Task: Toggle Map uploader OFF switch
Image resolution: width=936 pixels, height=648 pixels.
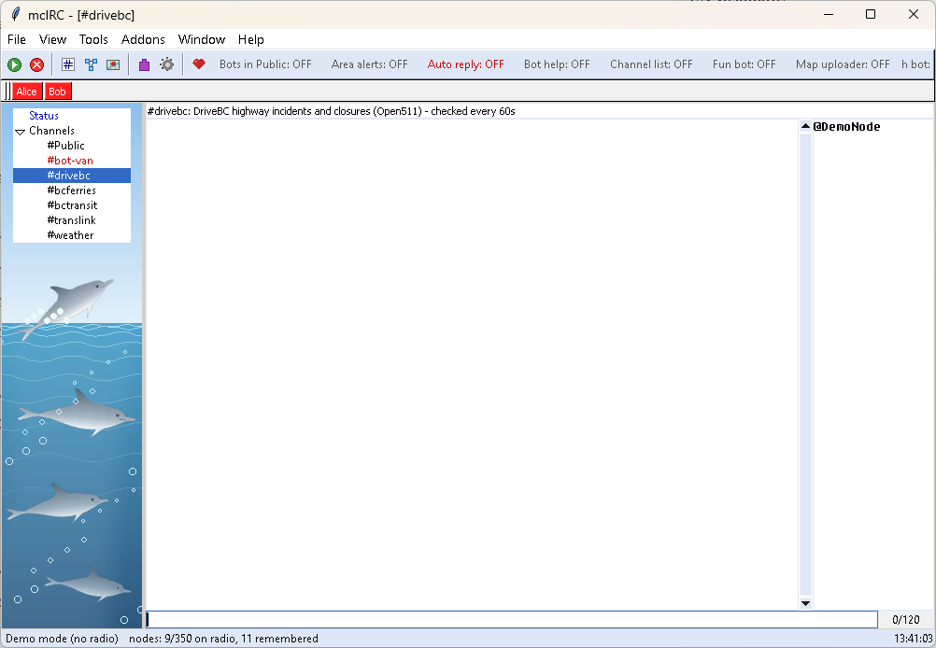Action: pyautogui.click(x=843, y=64)
